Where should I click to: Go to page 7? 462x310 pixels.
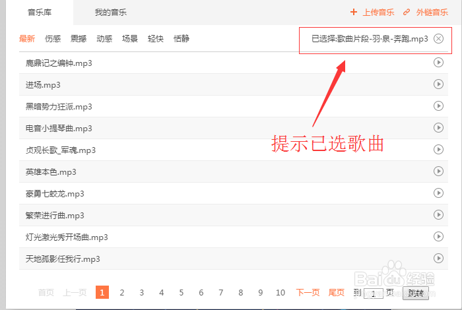(x=220, y=292)
